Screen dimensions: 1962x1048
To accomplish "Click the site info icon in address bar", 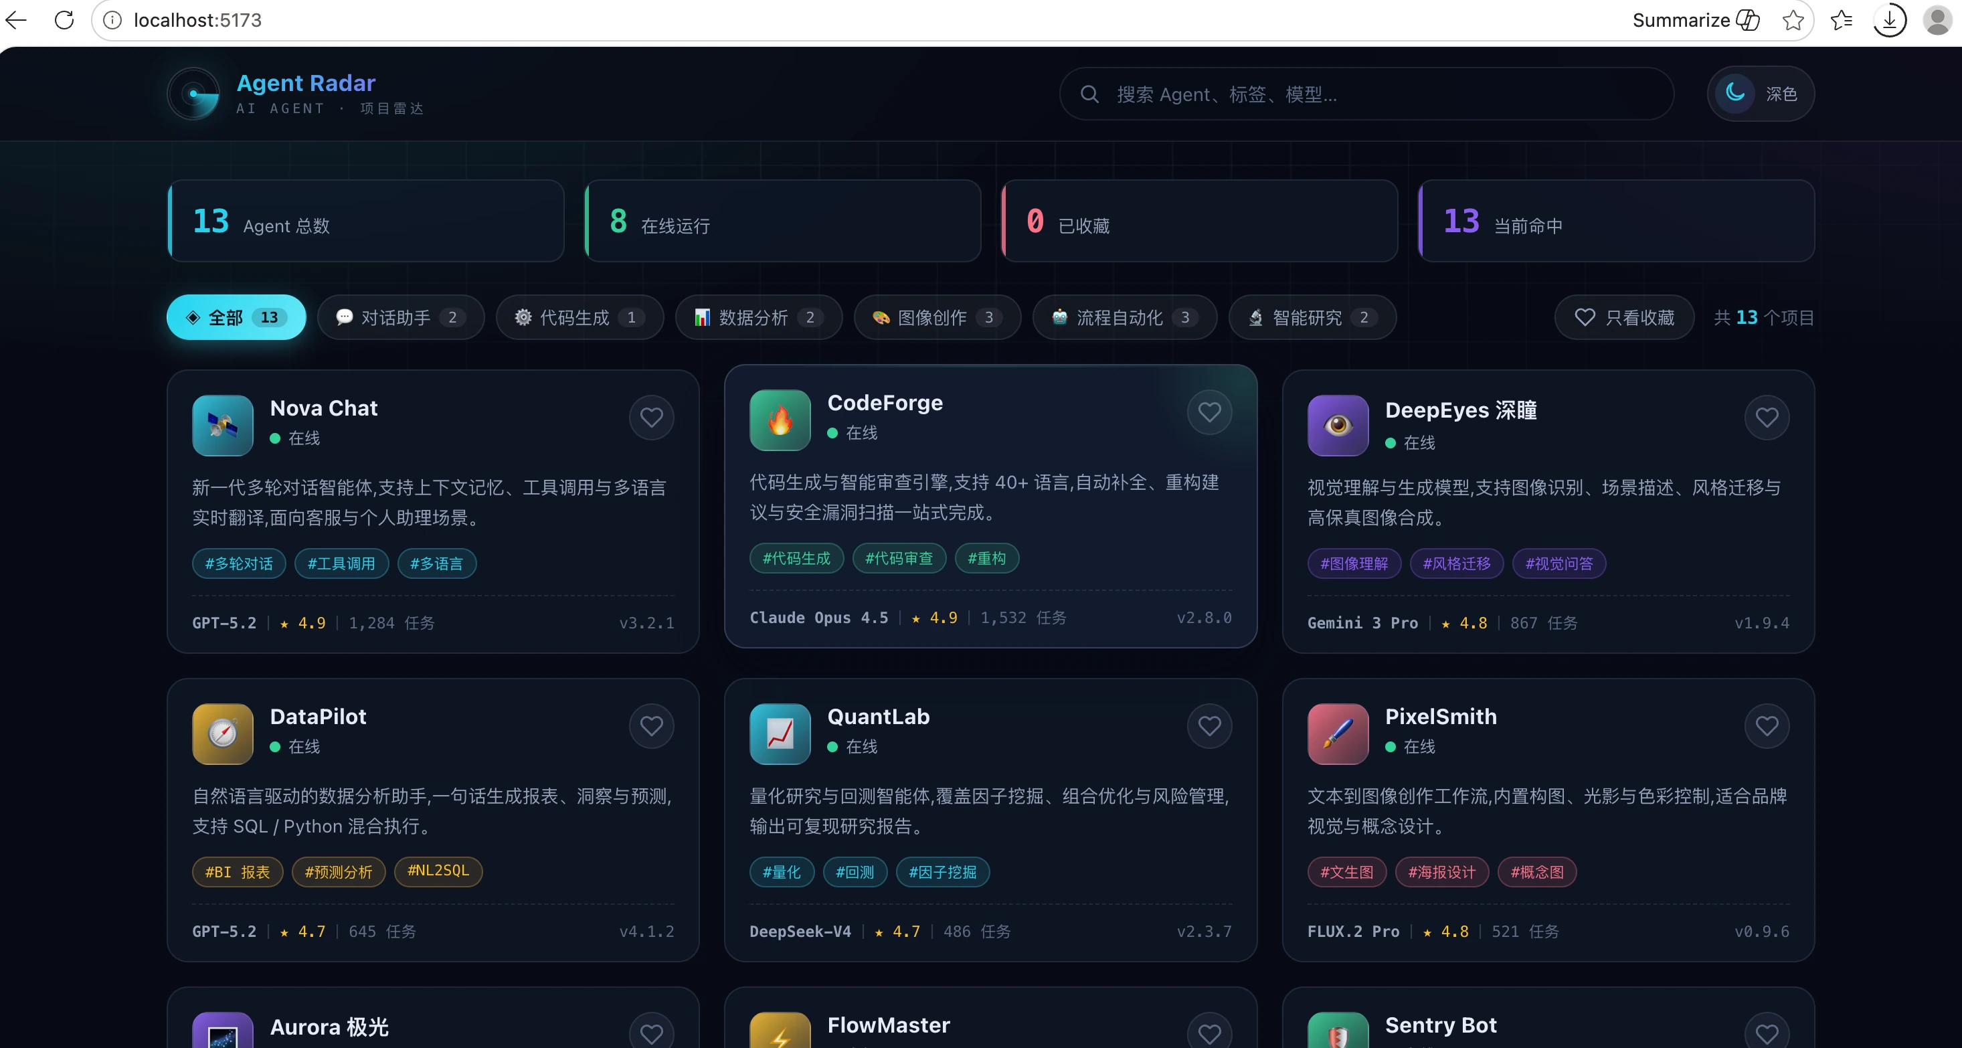I will pyautogui.click(x=112, y=20).
